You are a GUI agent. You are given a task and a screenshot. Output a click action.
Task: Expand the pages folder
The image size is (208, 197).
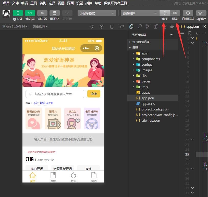[x=146, y=81]
